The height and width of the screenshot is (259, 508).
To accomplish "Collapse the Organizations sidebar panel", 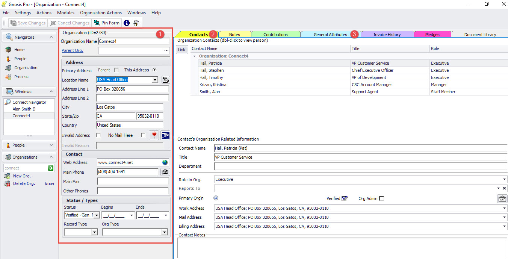I will coord(51,157).
